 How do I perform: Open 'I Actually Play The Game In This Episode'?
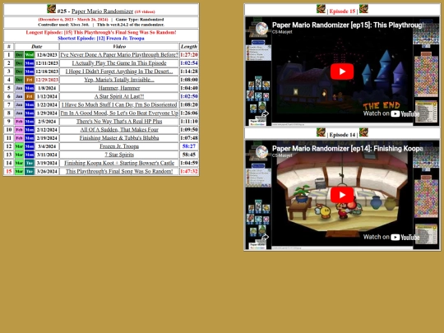tap(119, 62)
